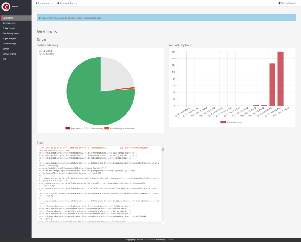Go to Entity Engine in sidebar
The width and height of the screenshot is (301, 242).
tap(9, 28)
